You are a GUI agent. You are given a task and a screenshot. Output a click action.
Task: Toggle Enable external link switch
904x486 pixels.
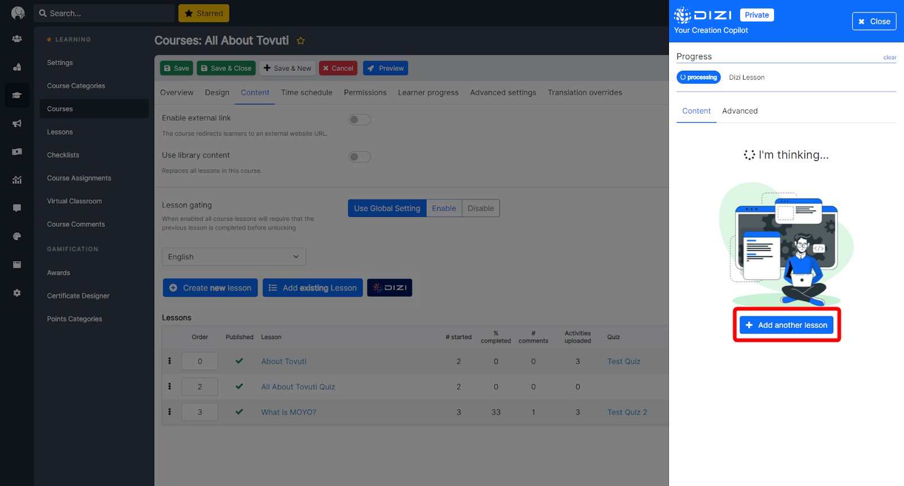(x=359, y=120)
